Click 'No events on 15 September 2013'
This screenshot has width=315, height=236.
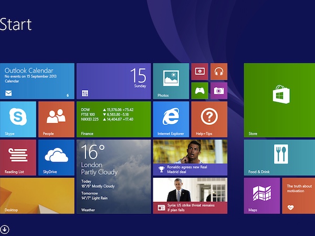30,77
